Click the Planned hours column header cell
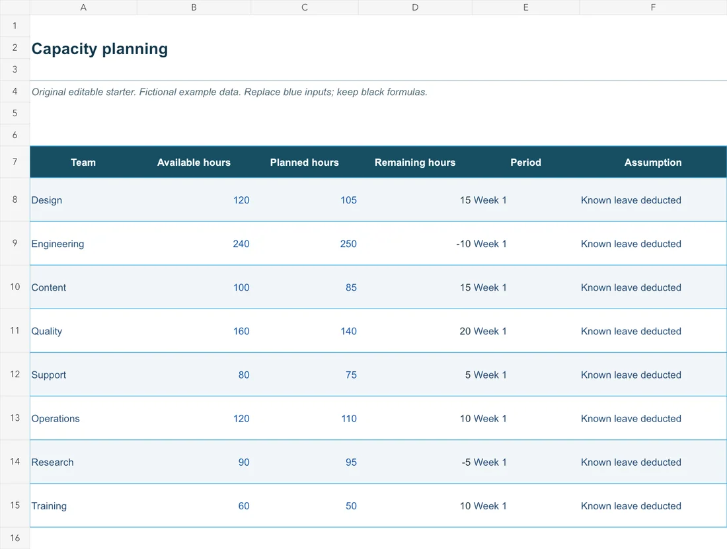The height and width of the screenshot is (549, 727). point(305,162)
